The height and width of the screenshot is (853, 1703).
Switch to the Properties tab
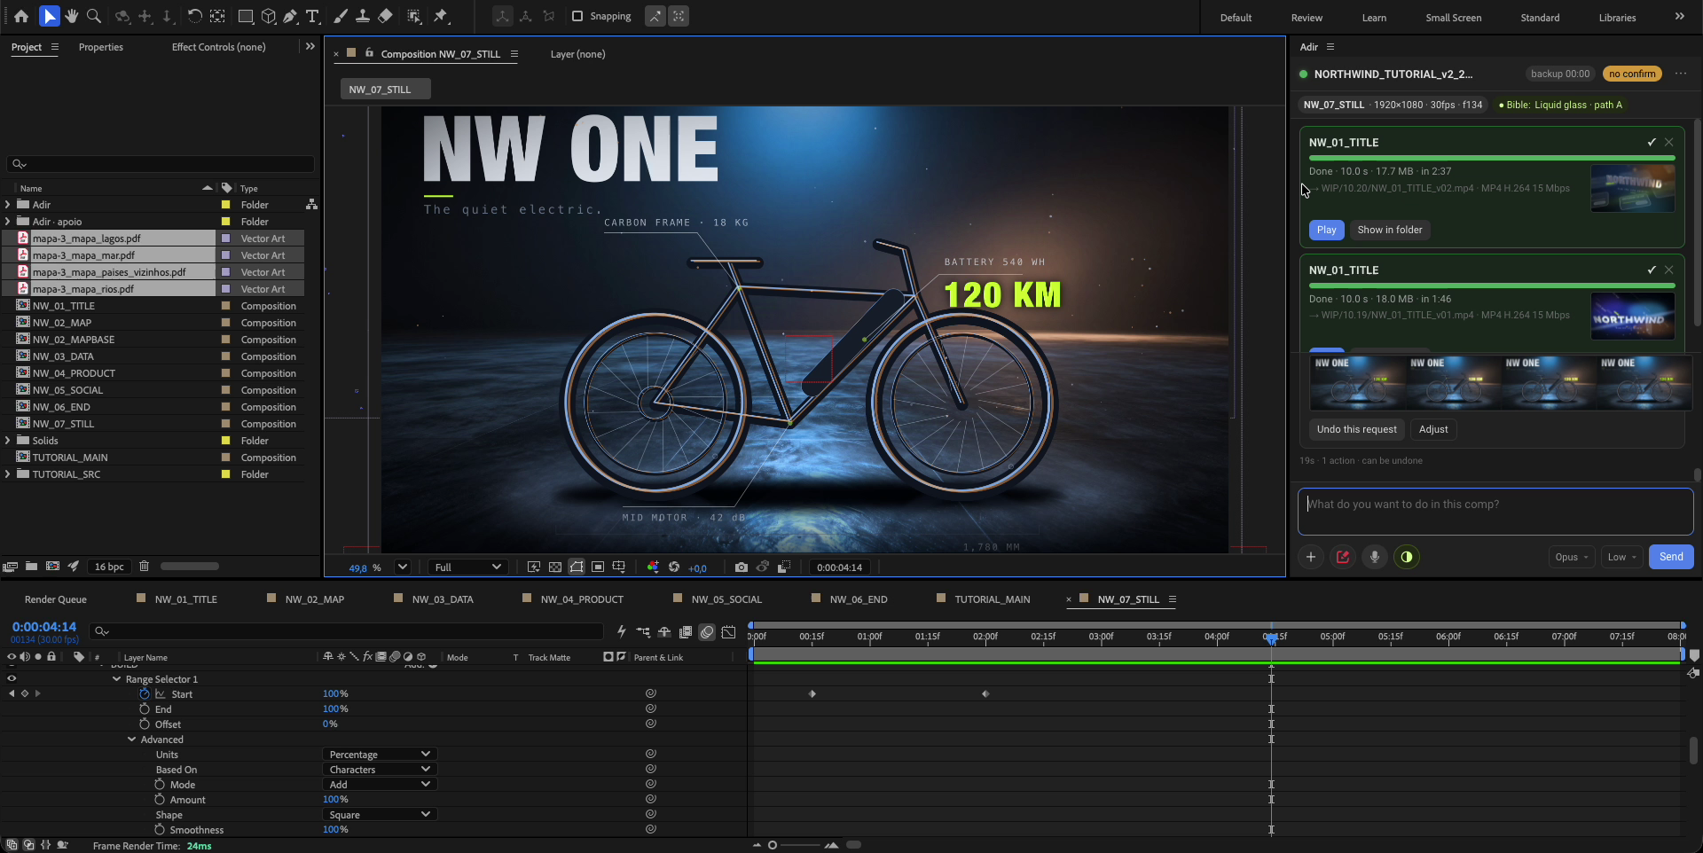101,47
